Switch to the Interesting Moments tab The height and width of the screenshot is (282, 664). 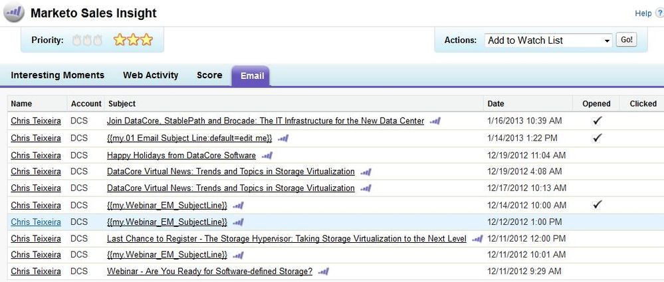pos(57,75)
